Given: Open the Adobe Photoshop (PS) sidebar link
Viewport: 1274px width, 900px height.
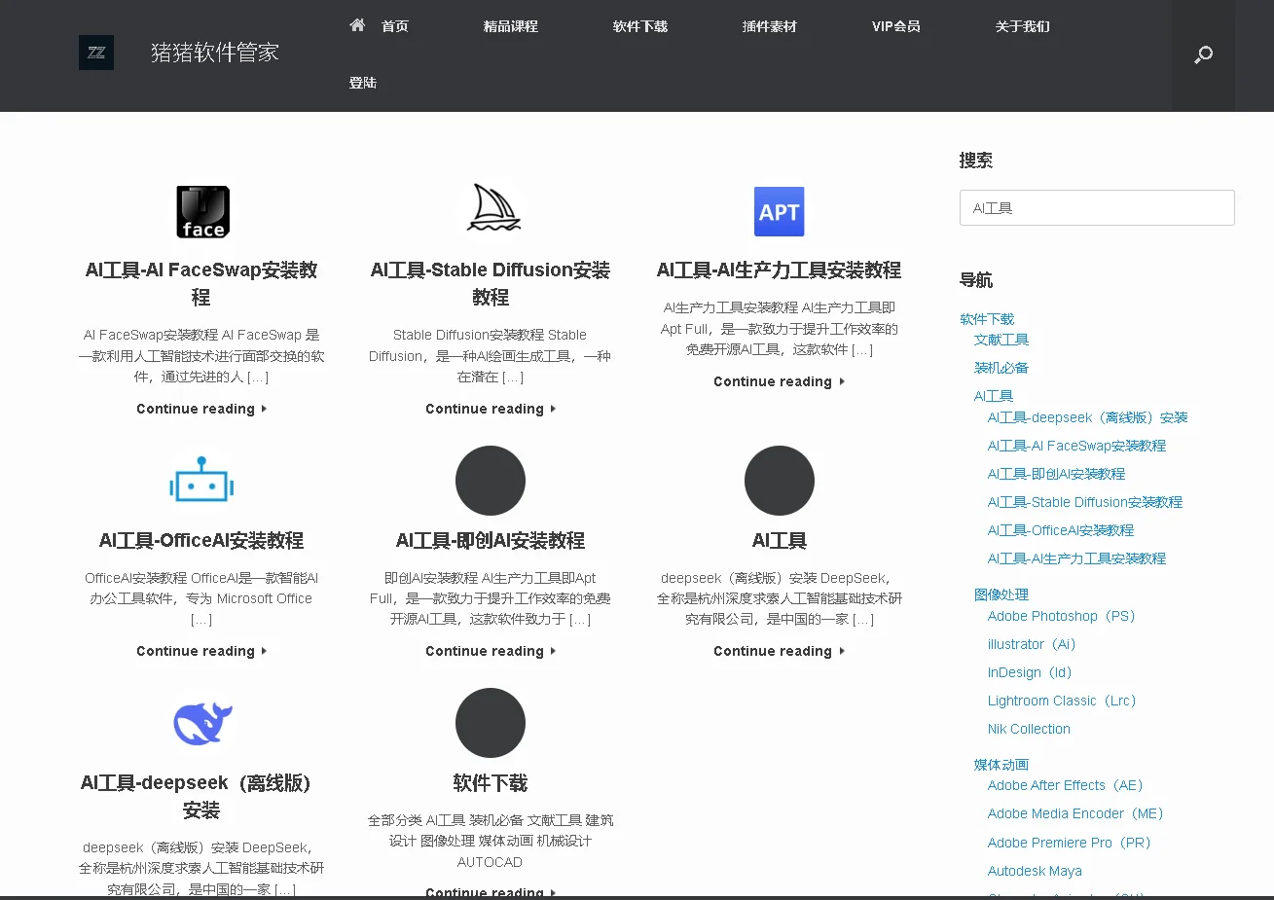Looking at the screenshot, I should (1060, 615).
